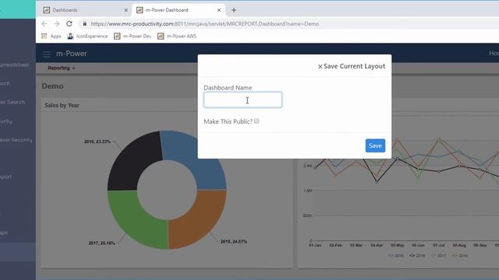499x280 pixels.
Task: Click the m-Power brand title
Action: click(71, 54)
